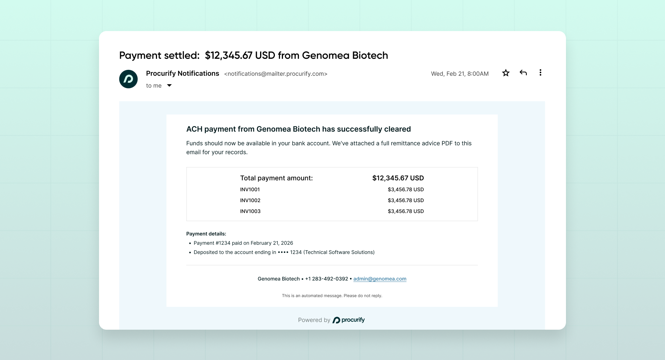Select the notifications@mailter.procurify.com address

click(275, 74)
